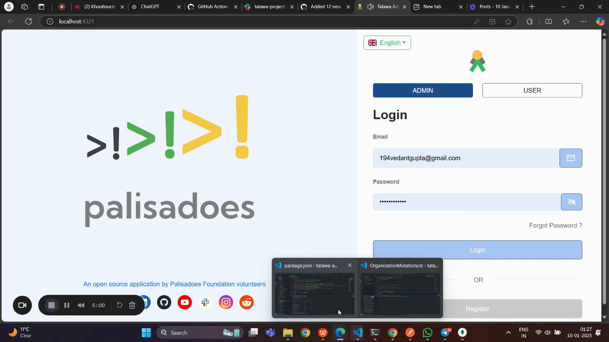Screen dimensions: 609x342
Task: Switch to the talawa-projects Slack tab
Action: coord(269,7)
